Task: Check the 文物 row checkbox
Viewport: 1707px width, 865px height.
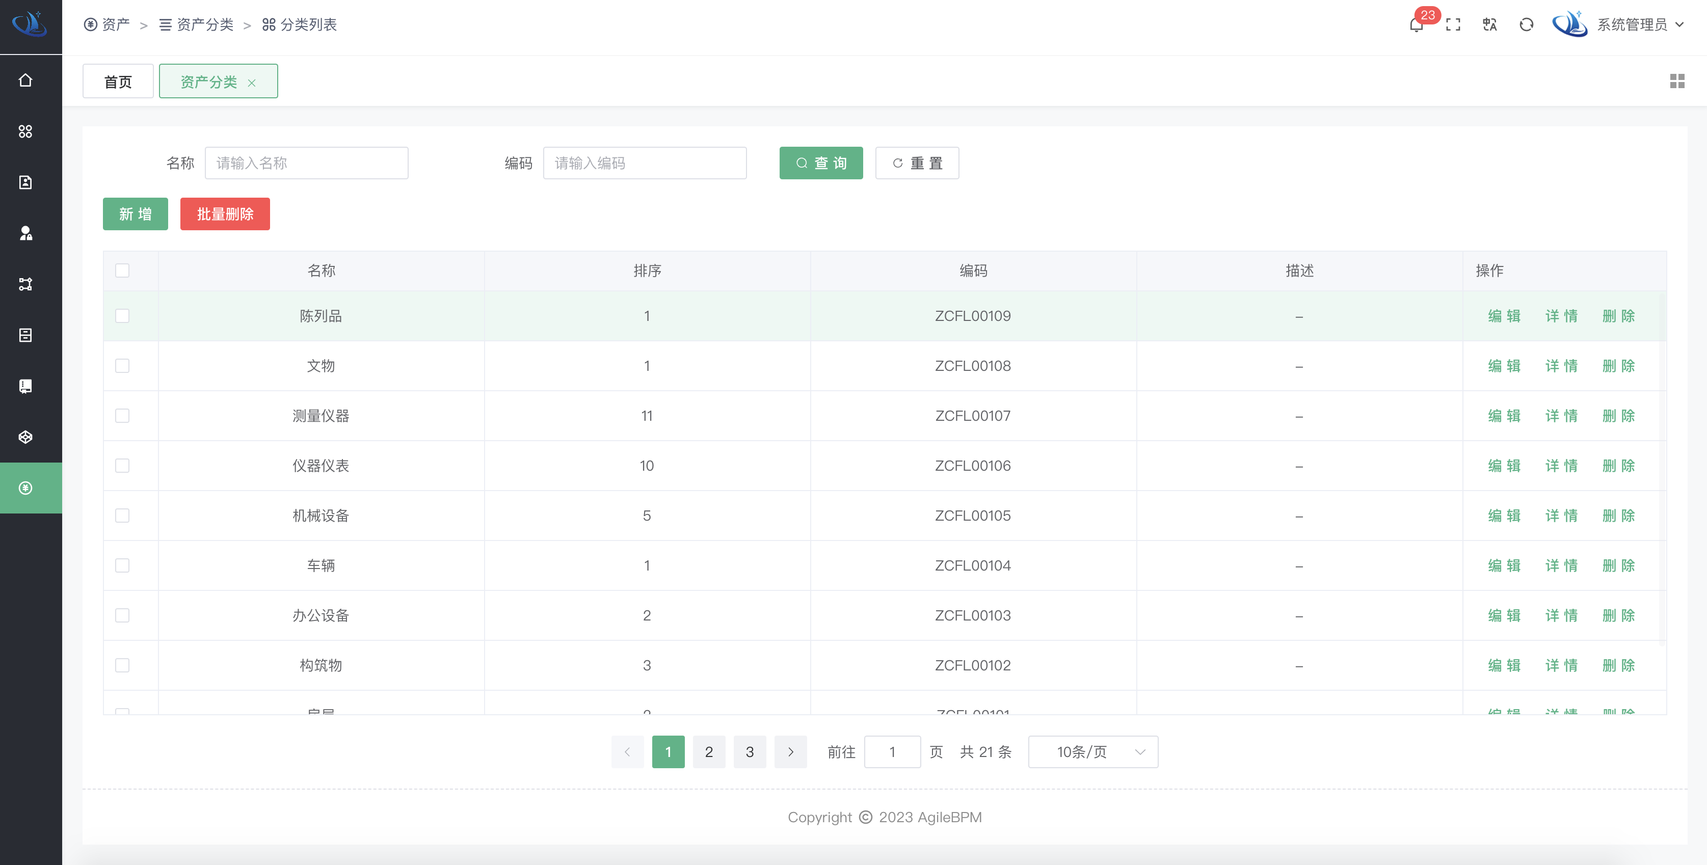Action: (122, 366)
